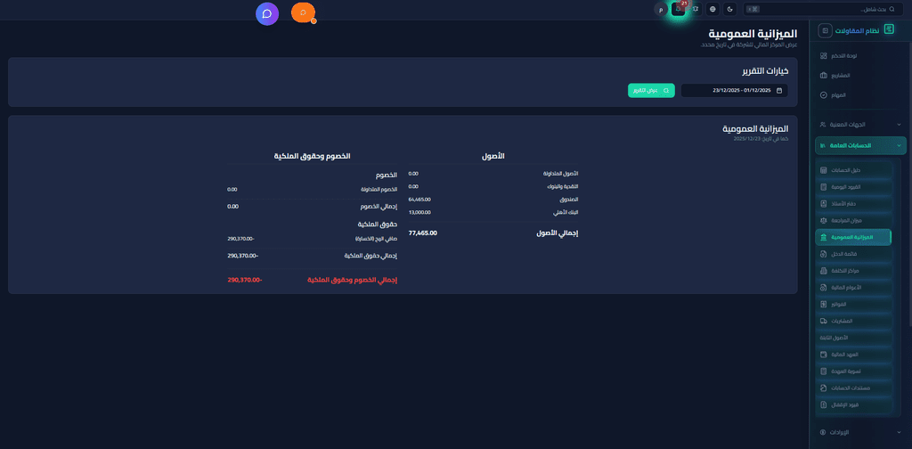Click the globe language icon

713,9
